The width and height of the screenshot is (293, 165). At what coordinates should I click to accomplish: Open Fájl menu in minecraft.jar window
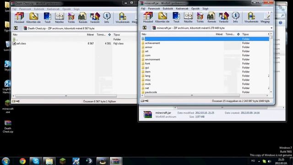click(x=143, y=9)
